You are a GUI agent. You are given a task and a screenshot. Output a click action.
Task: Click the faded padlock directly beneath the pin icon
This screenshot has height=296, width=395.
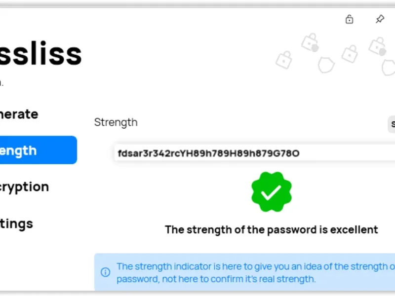pyautogui.click(x=378, y=46)
